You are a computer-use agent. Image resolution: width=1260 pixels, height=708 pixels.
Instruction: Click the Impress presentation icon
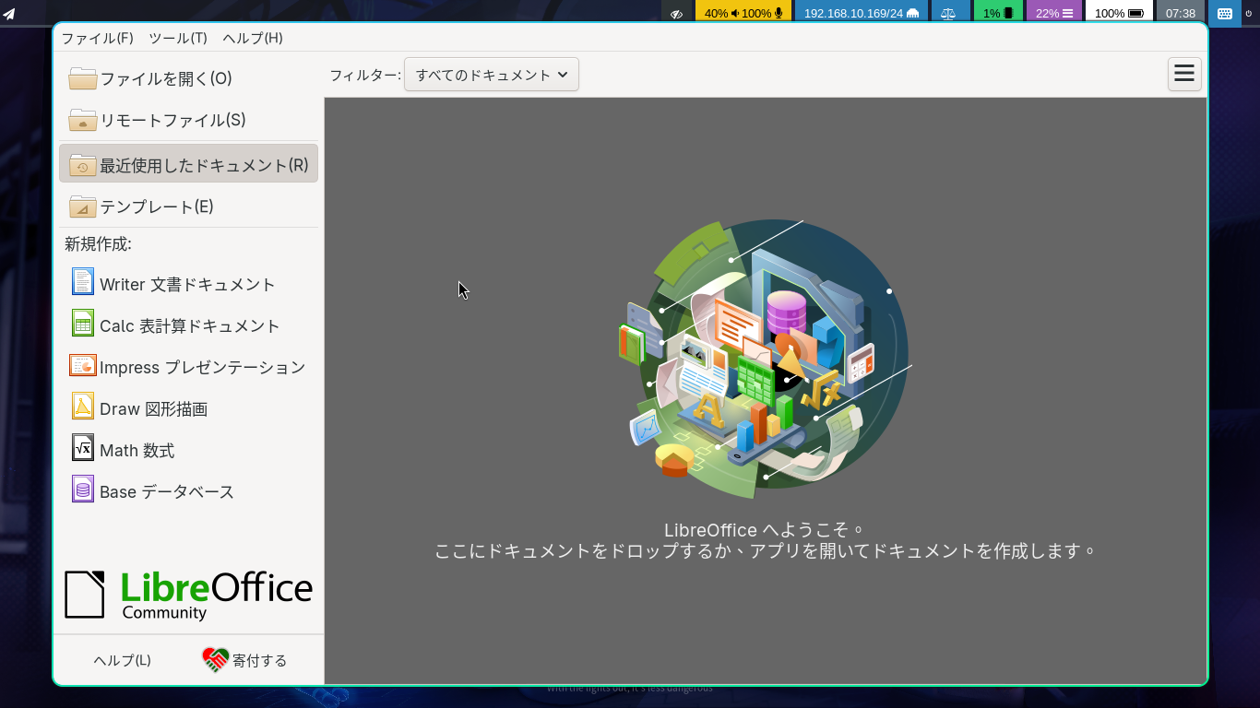click(83, 366)
